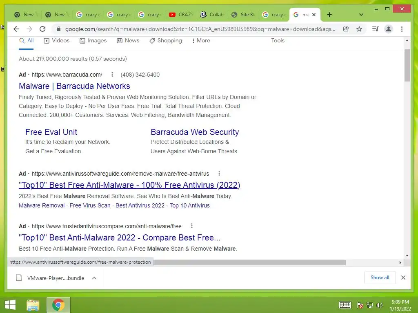Switch to Shopping search results
The height and width of the screenshot is (313, 418).
point(166,41)
